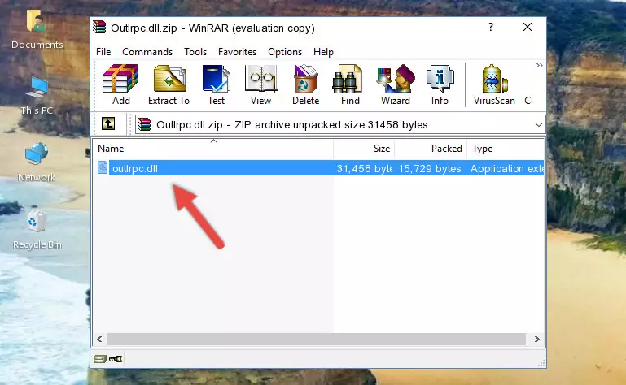Click the outlrpc.dll file icon
The image size is (626, 385).
pos(103,168)
